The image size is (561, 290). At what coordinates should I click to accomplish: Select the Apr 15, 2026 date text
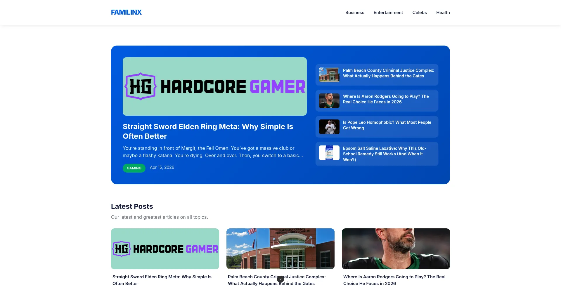pos(162,167)
